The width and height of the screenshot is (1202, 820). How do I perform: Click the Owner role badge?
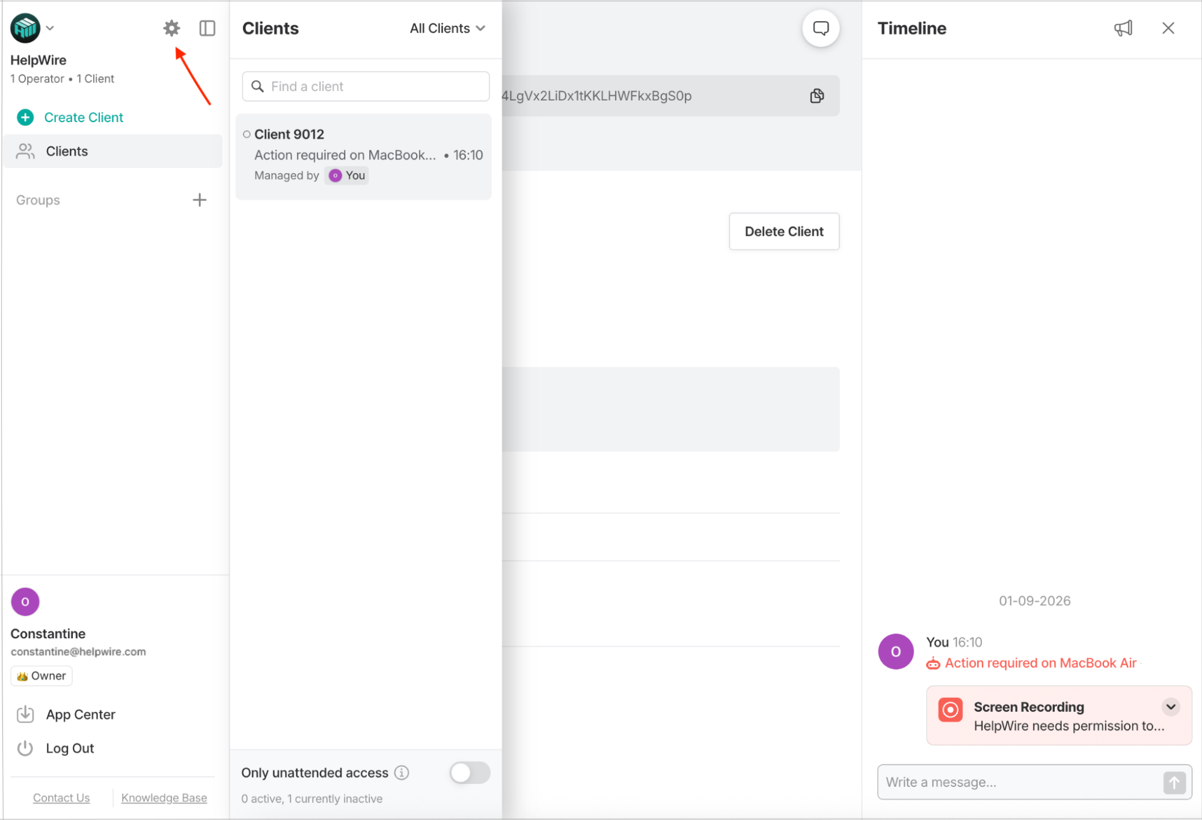point(41,676)
